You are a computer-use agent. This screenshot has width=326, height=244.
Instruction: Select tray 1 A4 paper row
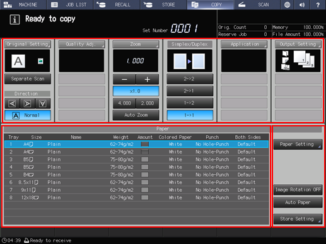click(136, 144)
